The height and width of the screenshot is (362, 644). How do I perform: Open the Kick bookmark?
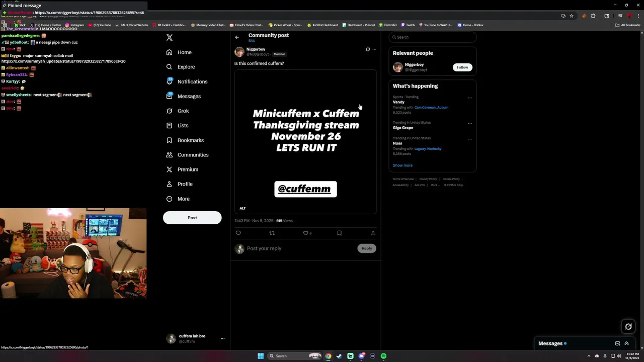click(20, 25)
